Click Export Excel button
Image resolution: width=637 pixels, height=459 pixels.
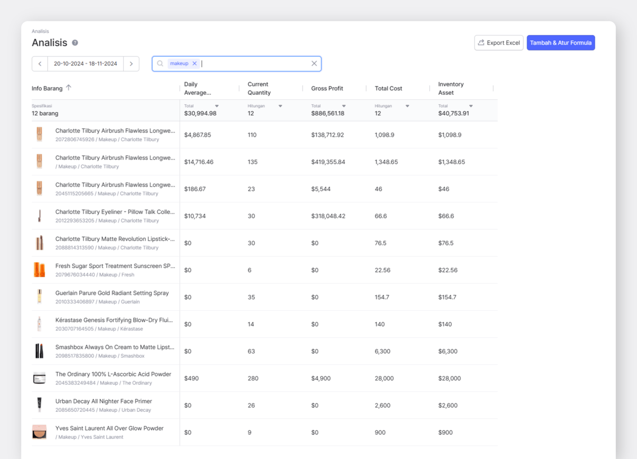[x=499, y=43]
